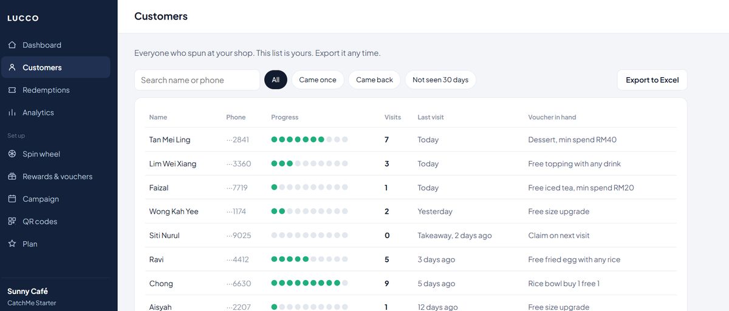Click the Customers page heading
The image size is (729, 311).
point(161,16)
